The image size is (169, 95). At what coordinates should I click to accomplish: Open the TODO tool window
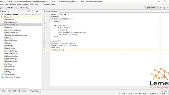point(12,91)
